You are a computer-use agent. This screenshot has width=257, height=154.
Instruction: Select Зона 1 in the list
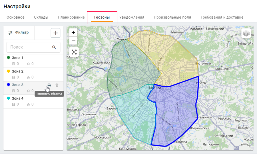point(33,61)
